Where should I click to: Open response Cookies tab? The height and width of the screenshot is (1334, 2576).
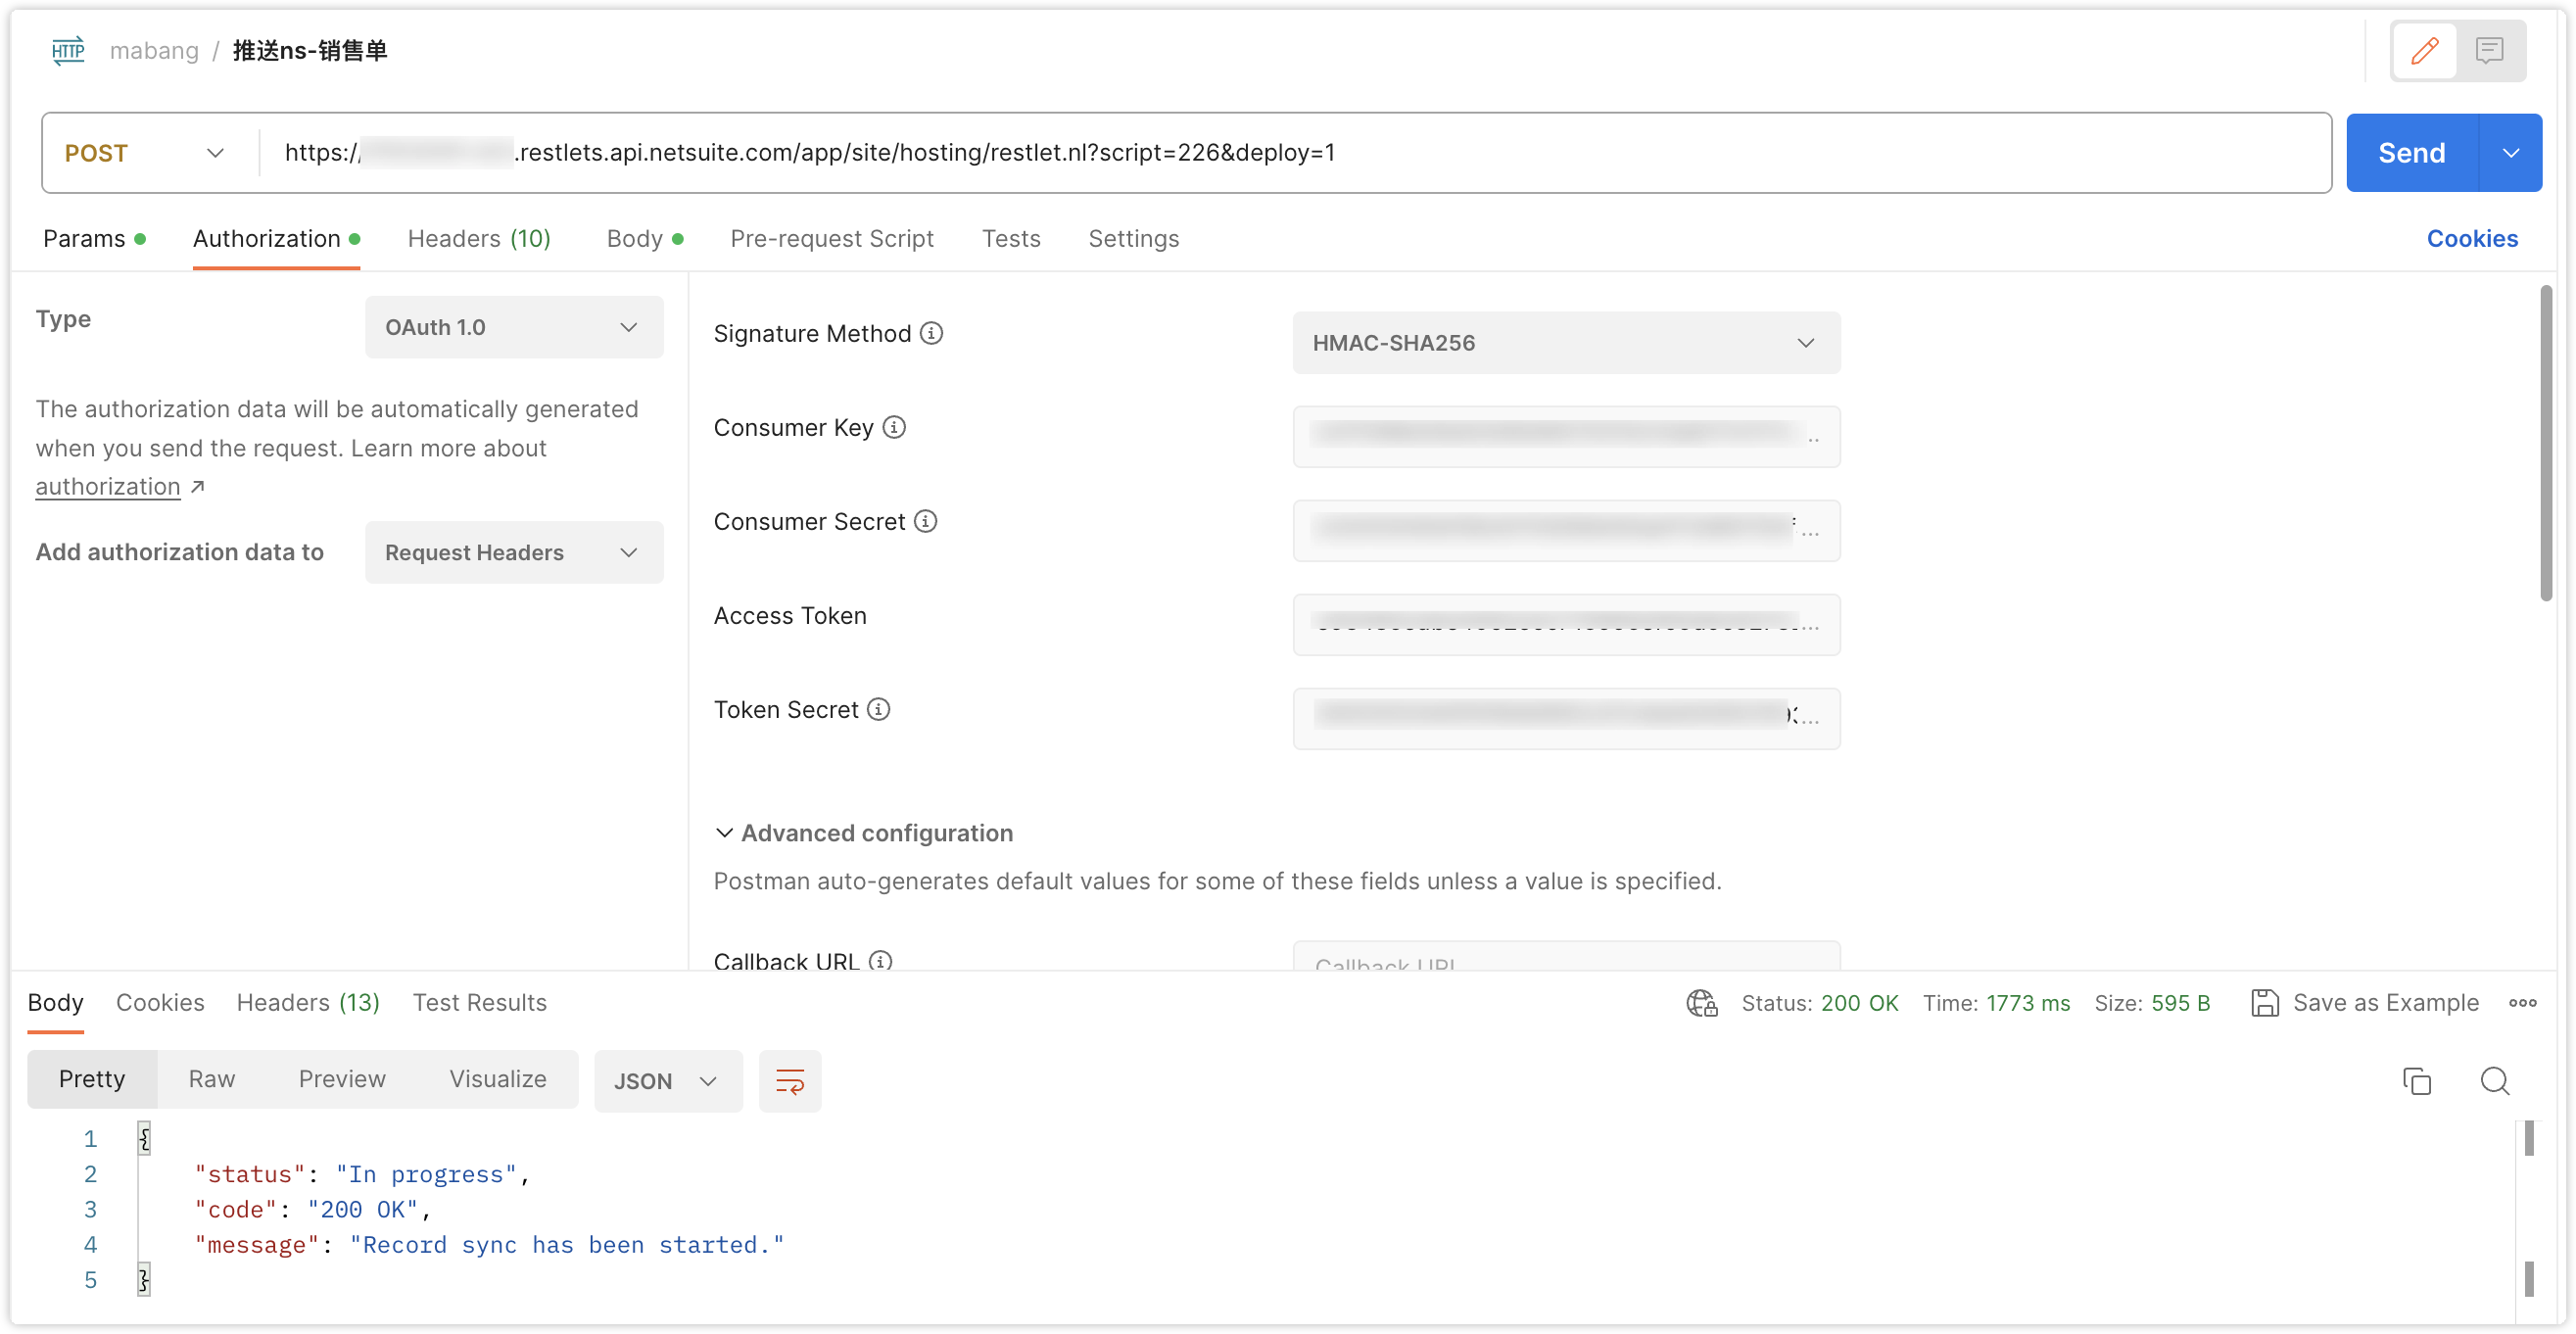(x=160, y=1003)
